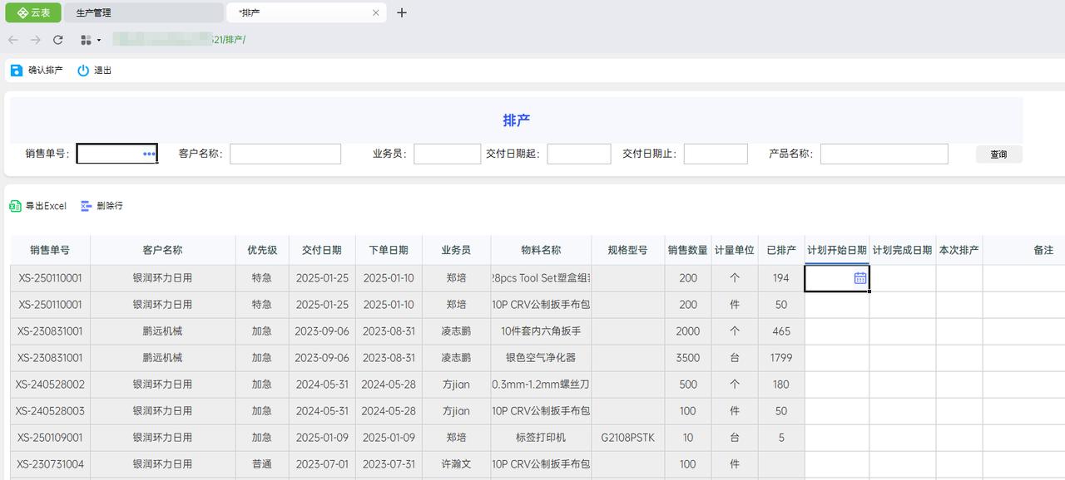1065x480 pixels.
Task: Click the 标签打印机 material cell
Action: point(541,438)
